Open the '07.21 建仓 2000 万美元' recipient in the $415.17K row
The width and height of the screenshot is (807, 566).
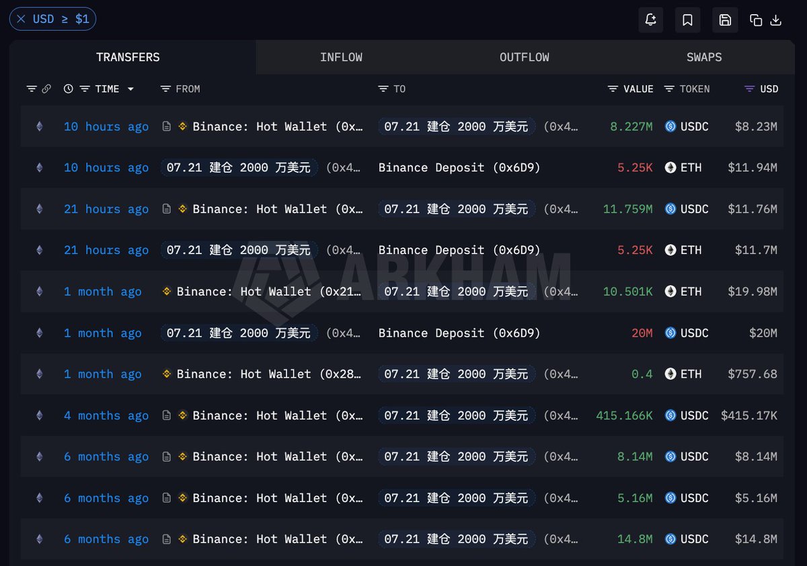[456, 415]
